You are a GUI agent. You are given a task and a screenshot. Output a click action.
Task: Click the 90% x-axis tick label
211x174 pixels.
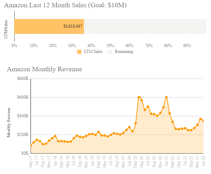point(187,45)
